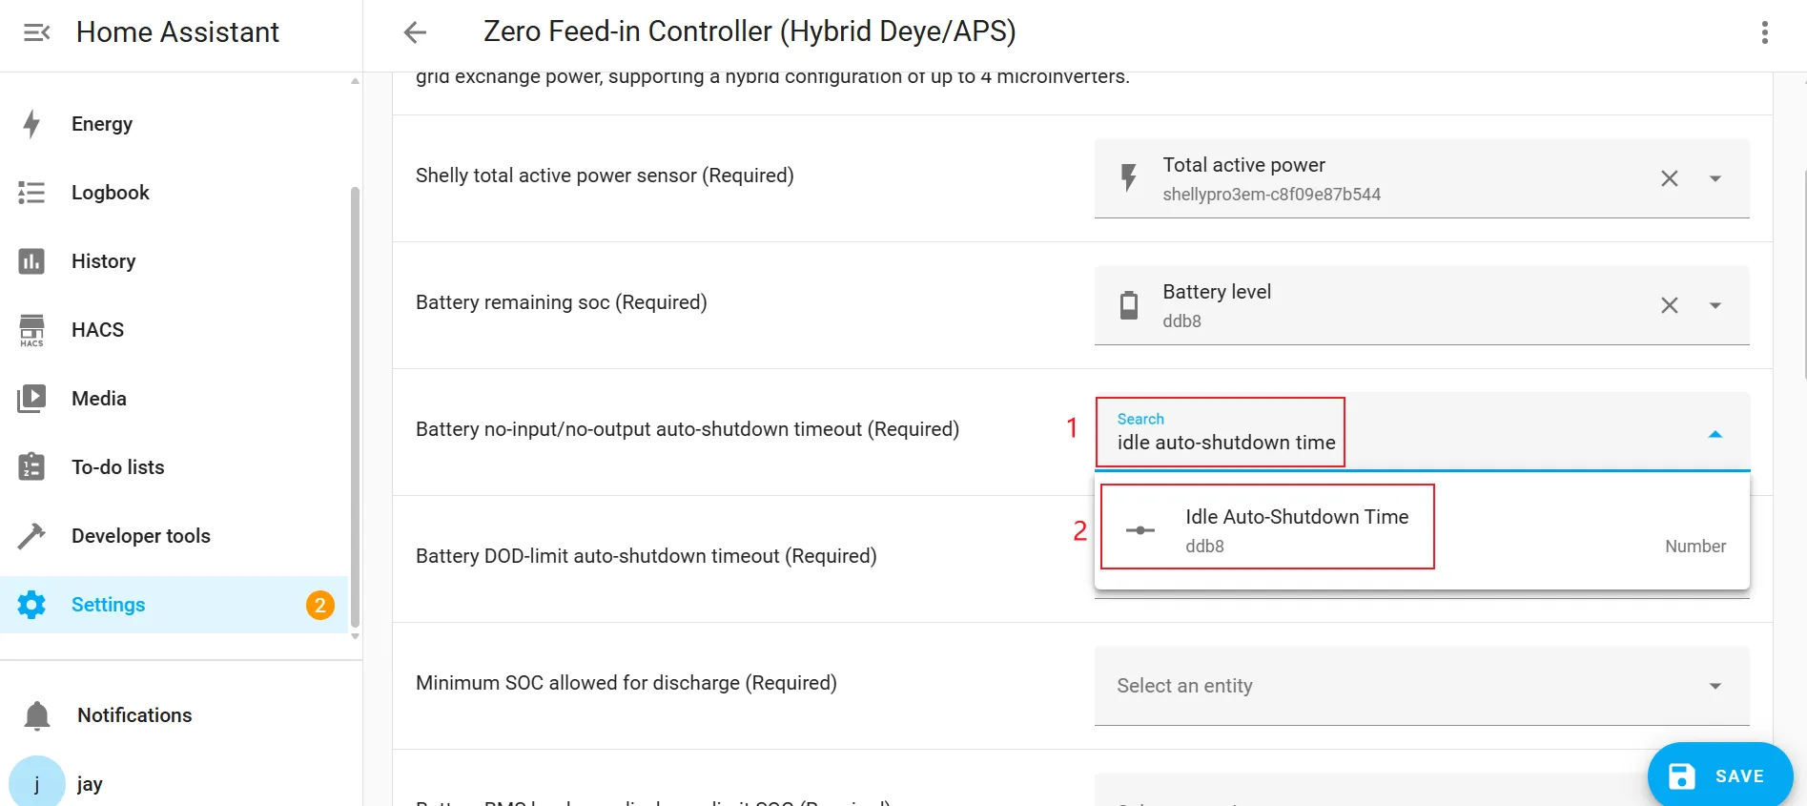
Task: Clear the Total active power entity
Action: point(1669,178)
